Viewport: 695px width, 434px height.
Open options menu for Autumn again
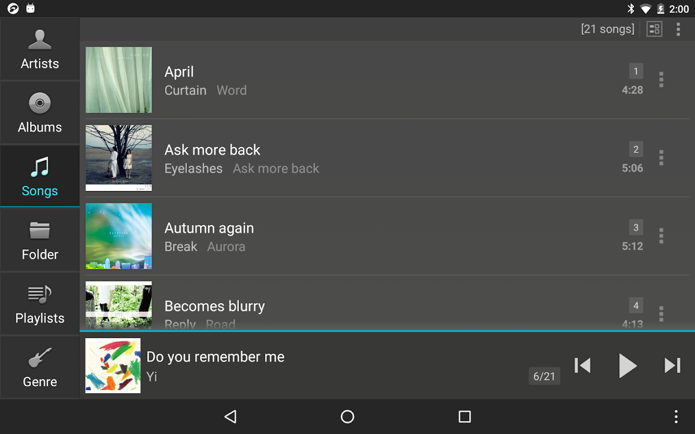pos(661,236)
